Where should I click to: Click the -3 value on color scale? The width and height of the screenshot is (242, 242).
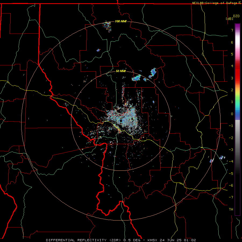coord(231,150)
